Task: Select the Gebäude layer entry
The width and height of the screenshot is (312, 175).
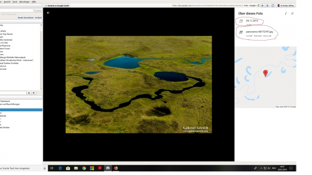Action: tap(3, 116)
